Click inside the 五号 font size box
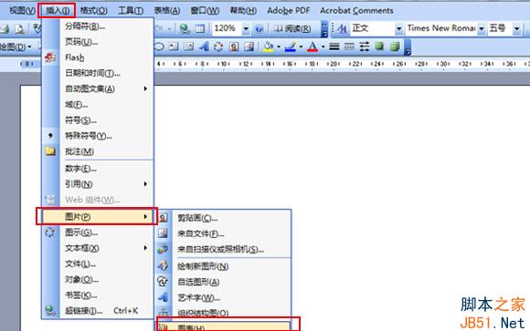530x331 pixels. click(x=500, y=28)
